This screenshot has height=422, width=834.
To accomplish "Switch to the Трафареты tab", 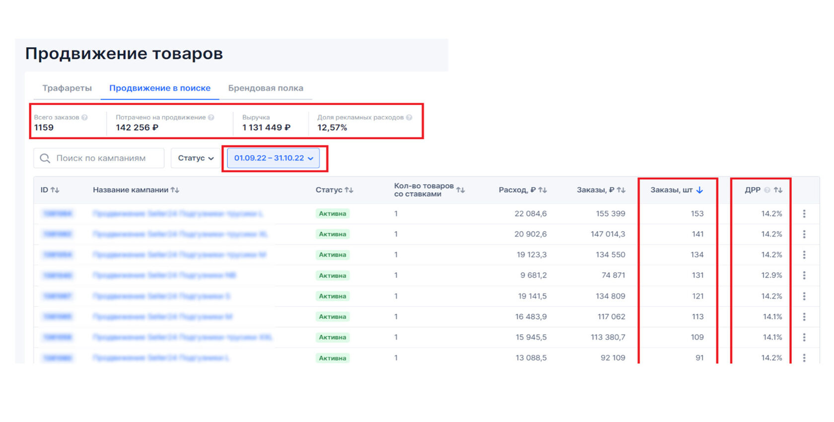I will coord(67,88).
